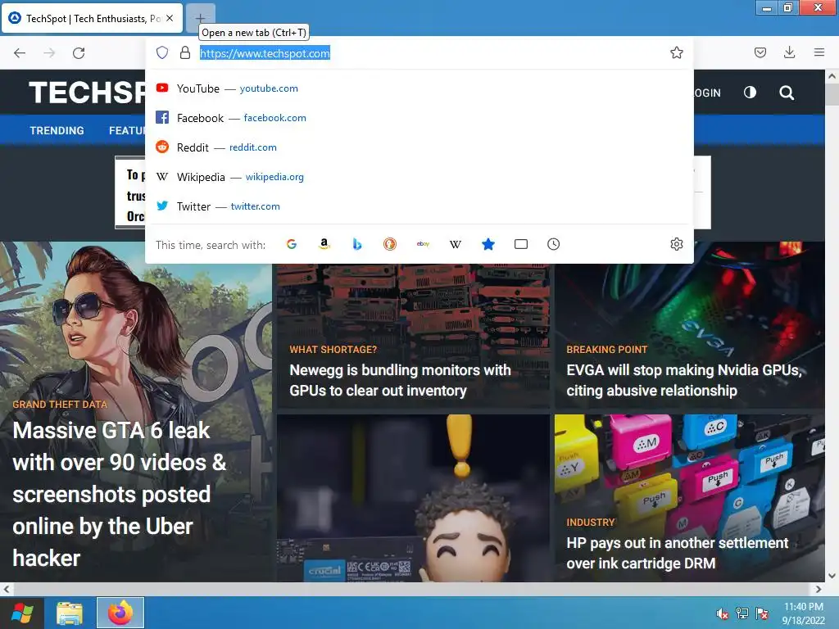Click the Crucial SSD article thumbnail
This screenshot has width=839, height=629.
click(413, 498)
